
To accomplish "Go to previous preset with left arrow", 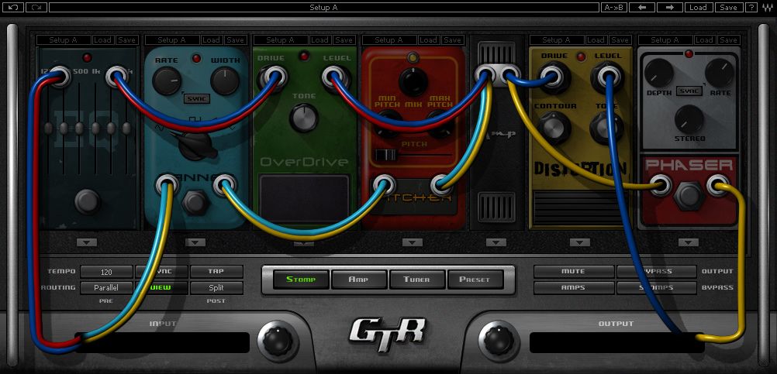I will click(x=642, y=8).
